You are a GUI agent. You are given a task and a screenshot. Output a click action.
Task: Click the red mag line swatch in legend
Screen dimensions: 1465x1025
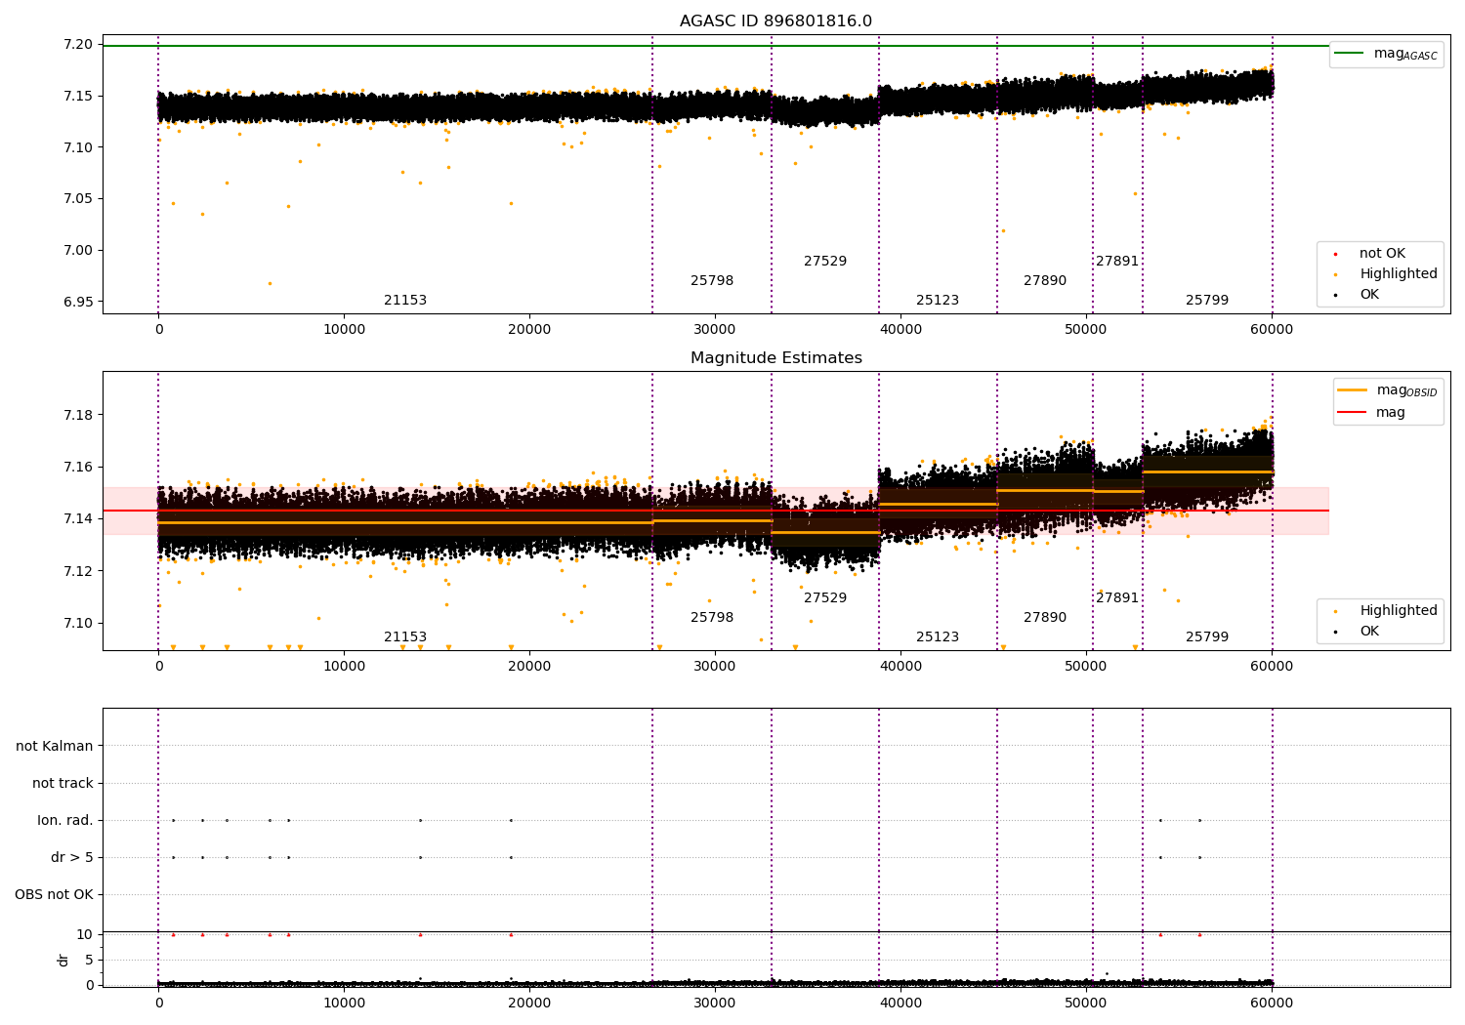pyautogui.click(x=1353, y=413)
